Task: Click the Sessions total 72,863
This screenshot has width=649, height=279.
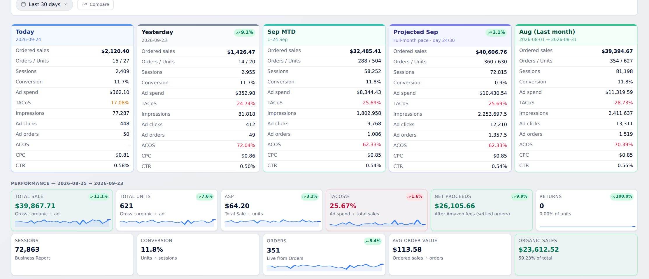Action: (27, 249)
